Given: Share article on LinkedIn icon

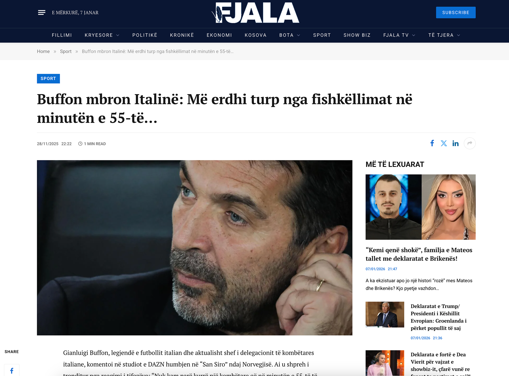Looking at the screenshot, I should pyautogui.click(x=455, y=143).
